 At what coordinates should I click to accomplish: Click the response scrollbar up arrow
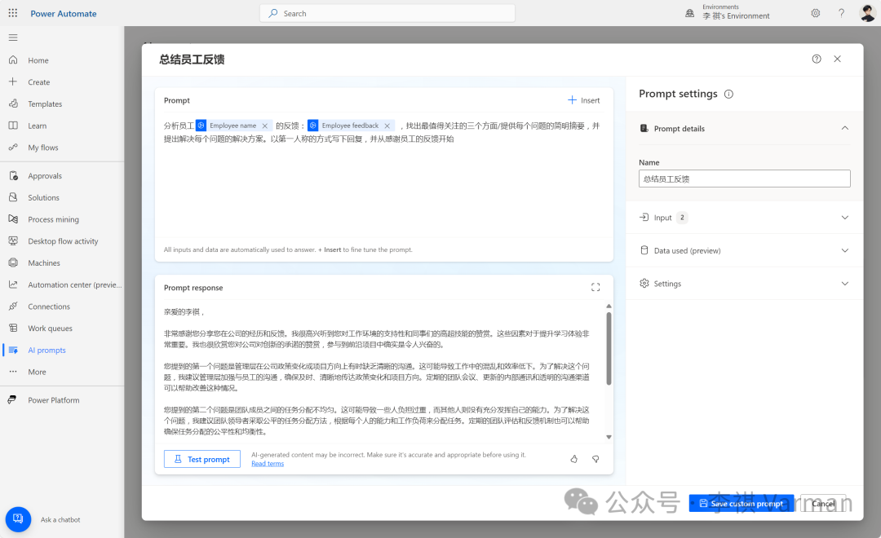[x=609, y=306]
